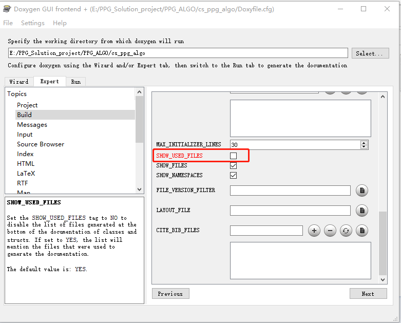This screenshot has width=401, height=323.
Task: Click the Select... directory button
Action: tap(370, 53)
